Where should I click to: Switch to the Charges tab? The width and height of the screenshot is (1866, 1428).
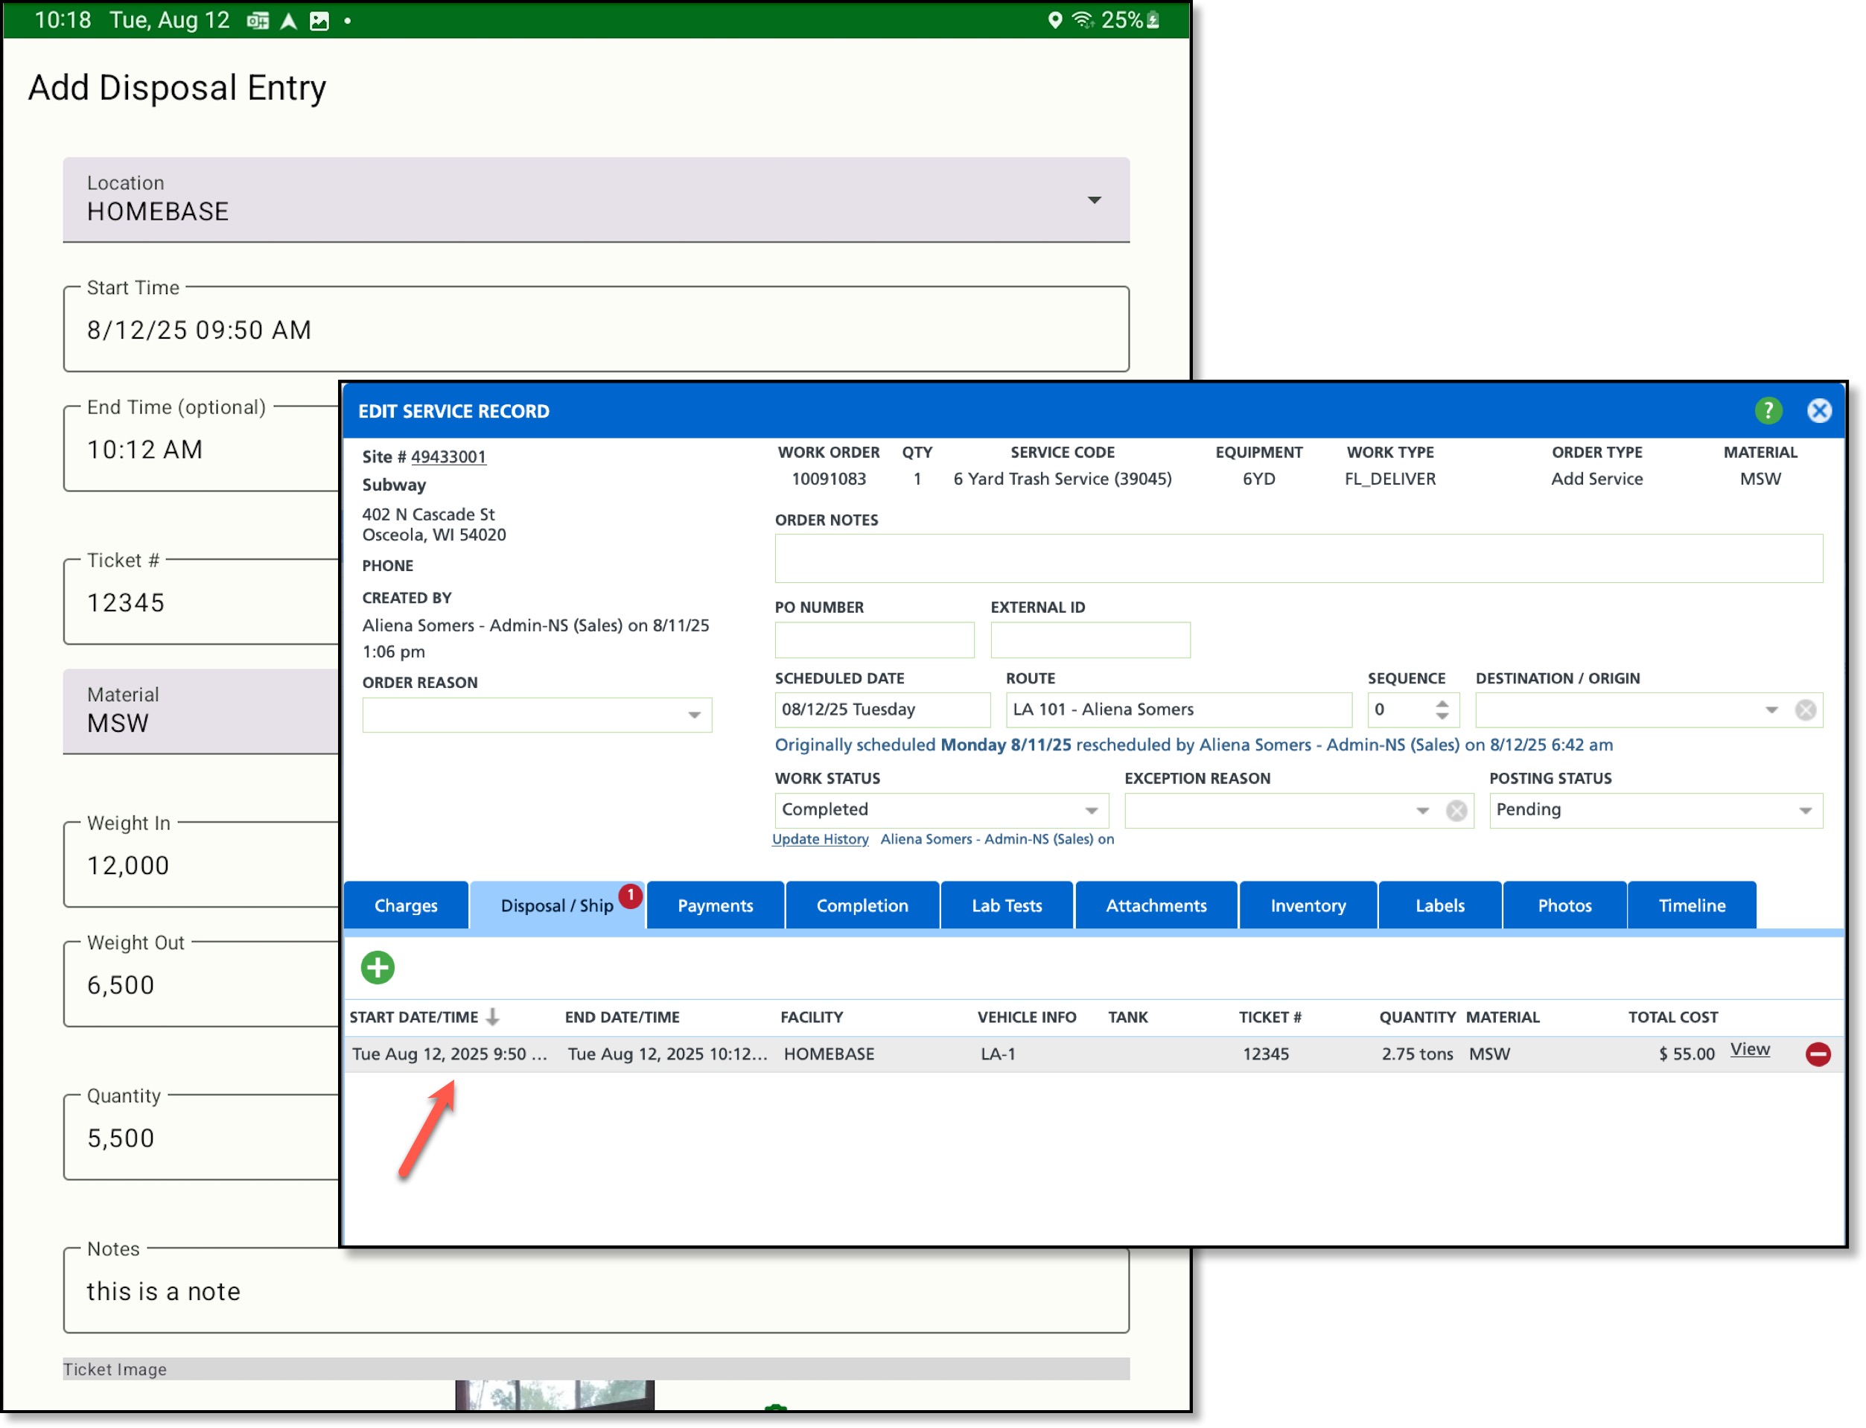click(406, 905)
